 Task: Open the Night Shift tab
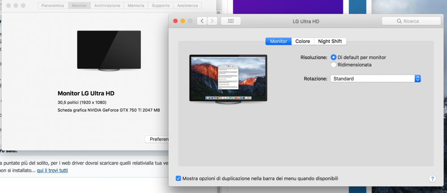[330, 42]
